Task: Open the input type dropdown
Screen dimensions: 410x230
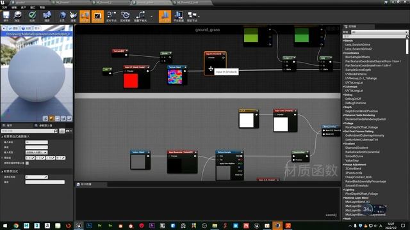Action: click(37, 152)
